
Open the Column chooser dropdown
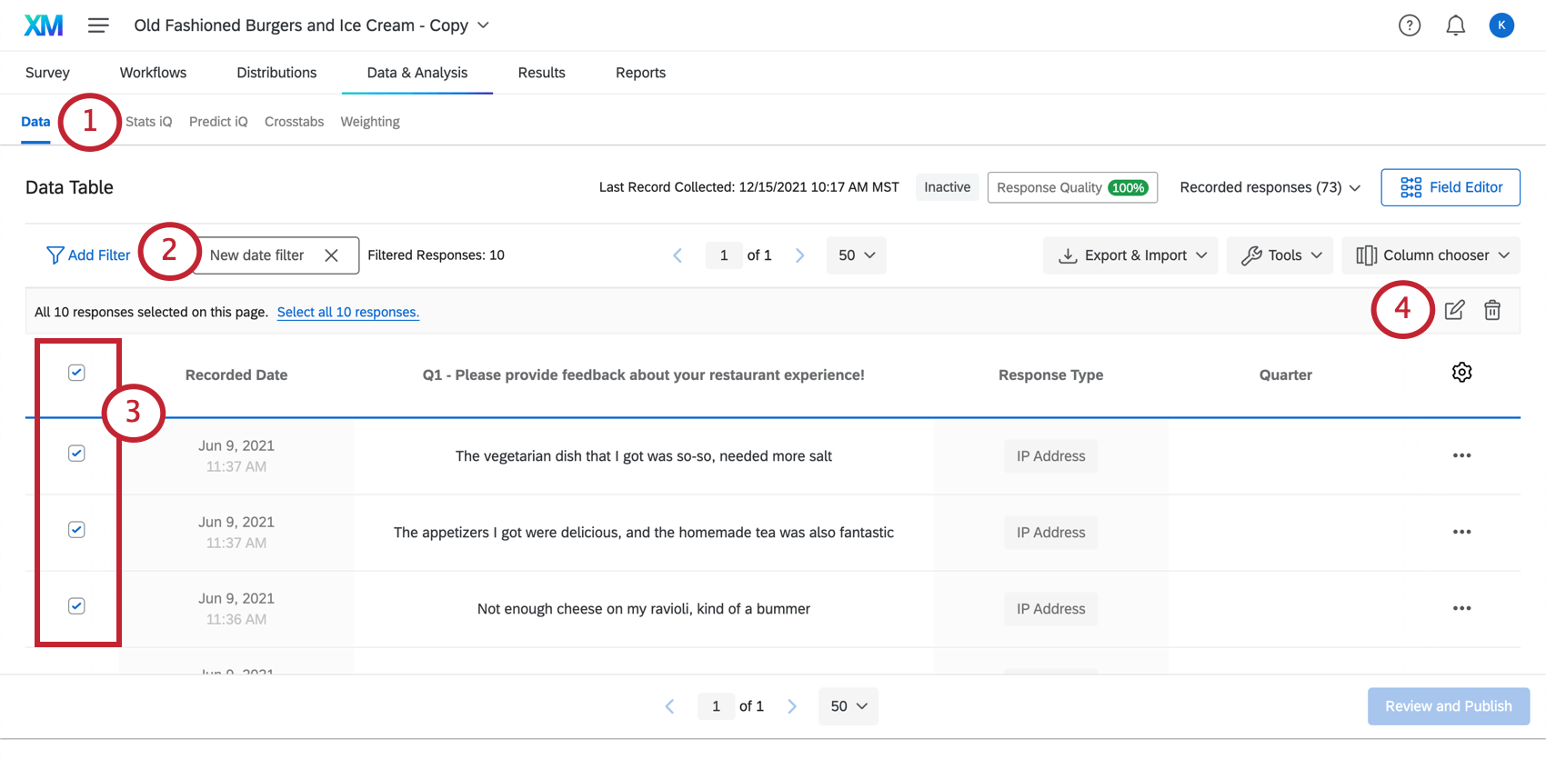click(x=1431, y=255)
